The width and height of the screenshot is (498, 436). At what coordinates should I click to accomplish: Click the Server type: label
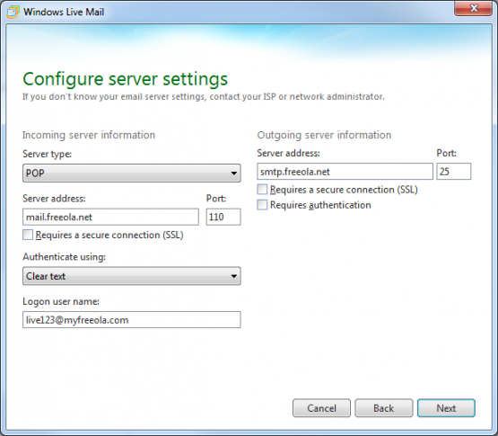[47, 154]
